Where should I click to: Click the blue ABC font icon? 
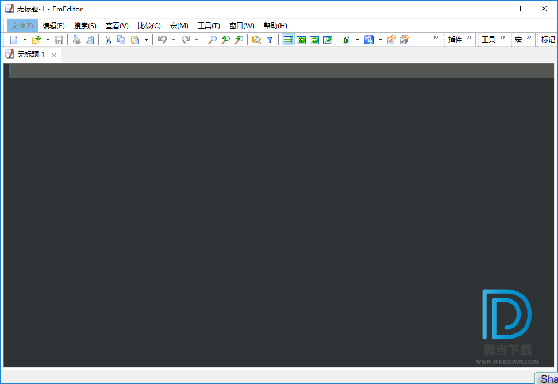point(369,40)
